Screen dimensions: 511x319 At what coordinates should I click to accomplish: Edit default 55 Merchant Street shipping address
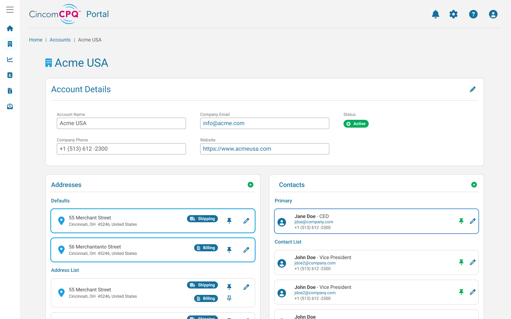point(246,221)
